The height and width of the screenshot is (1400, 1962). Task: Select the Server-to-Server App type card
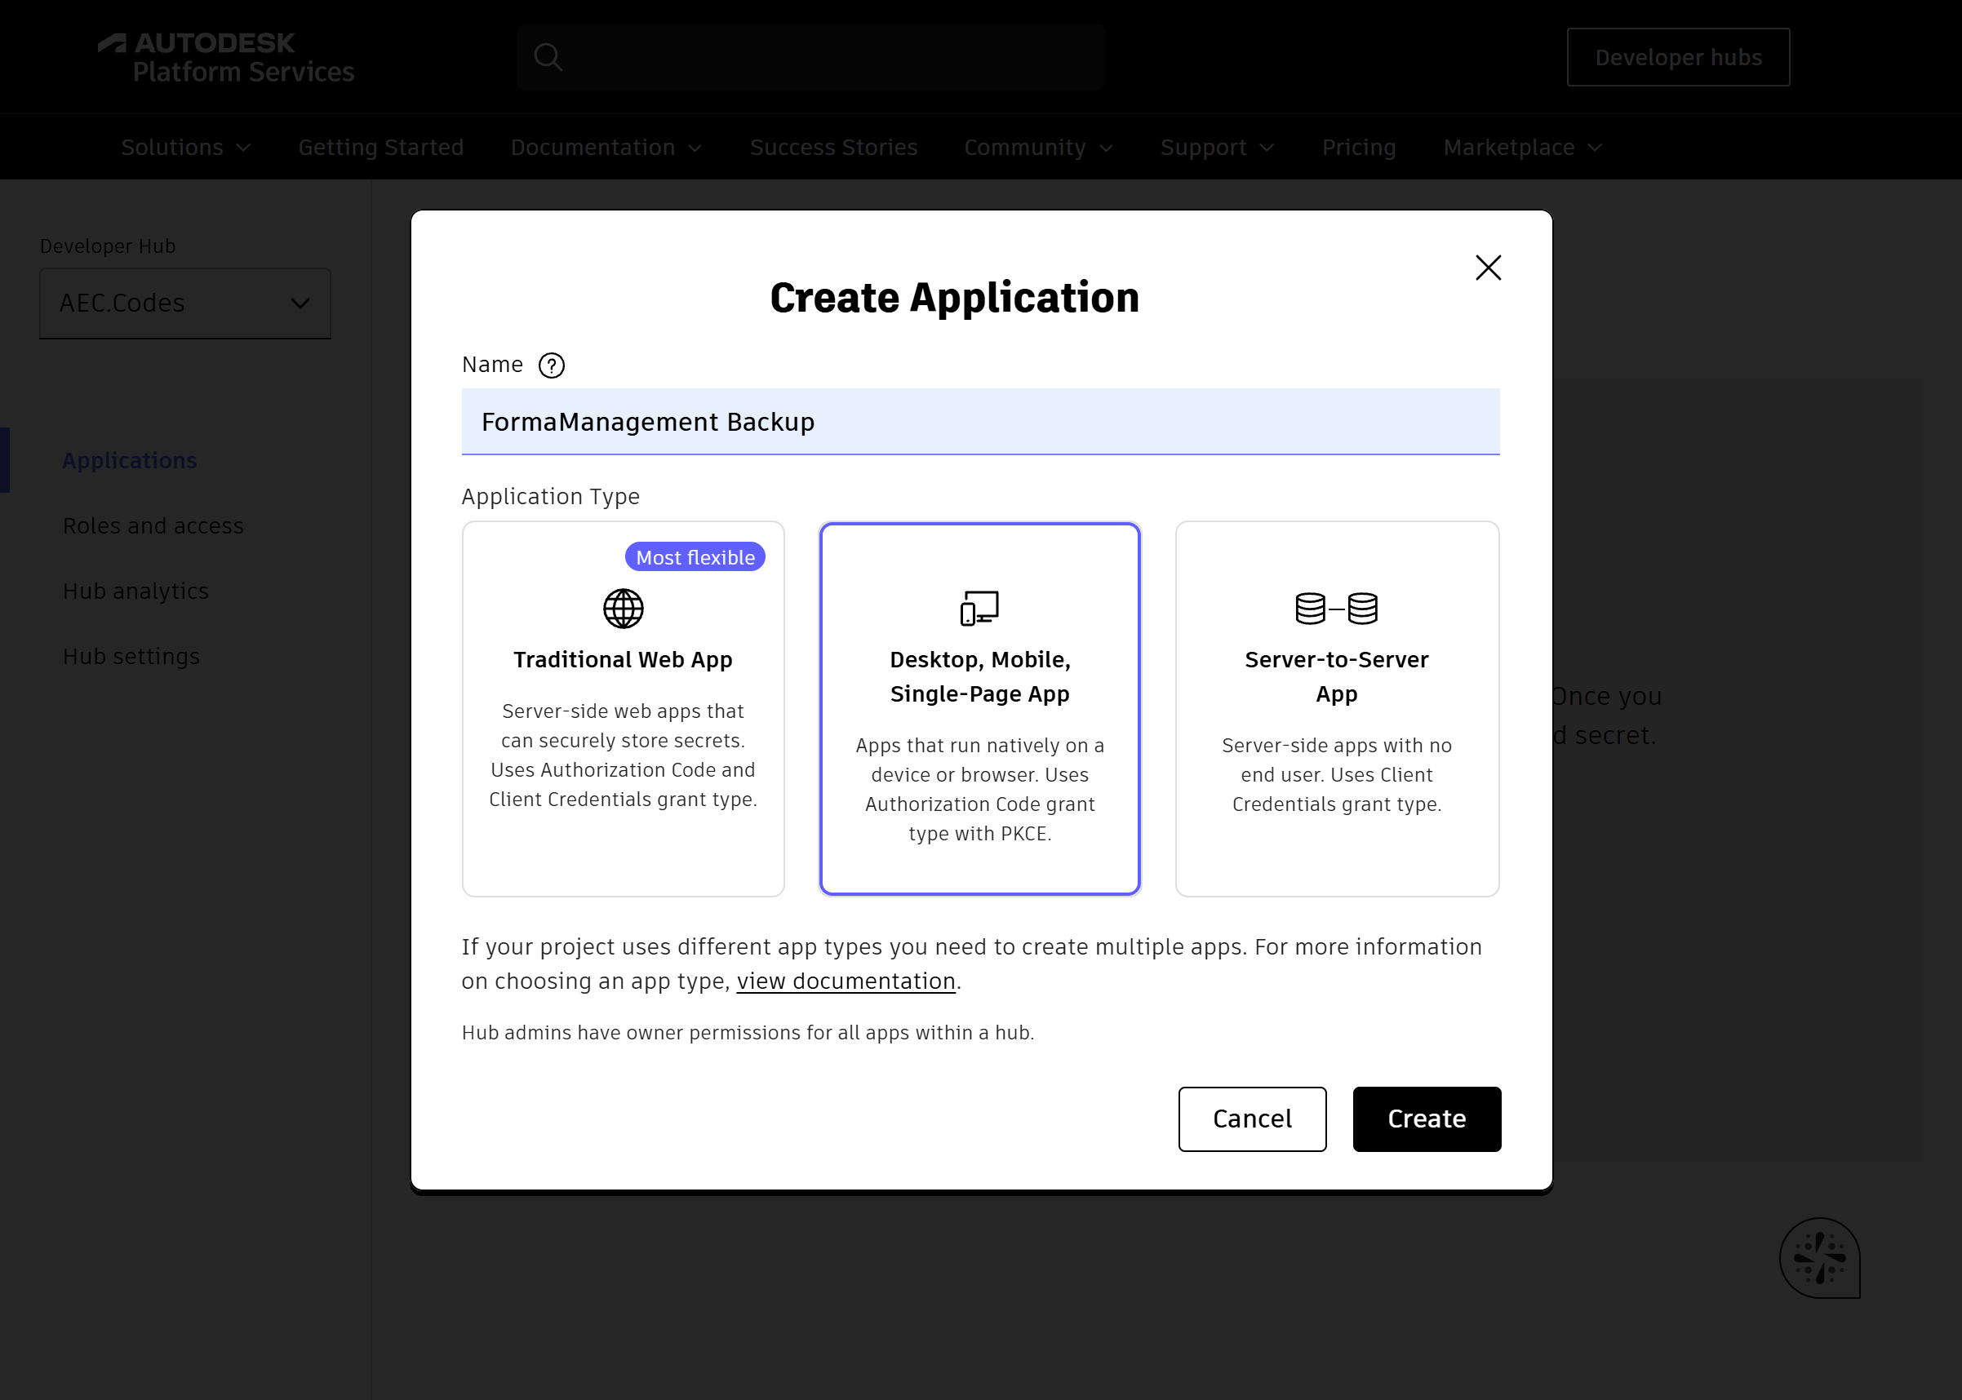click(1337, 709)
